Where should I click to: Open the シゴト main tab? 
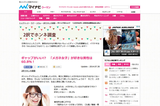tap(39, 12)
